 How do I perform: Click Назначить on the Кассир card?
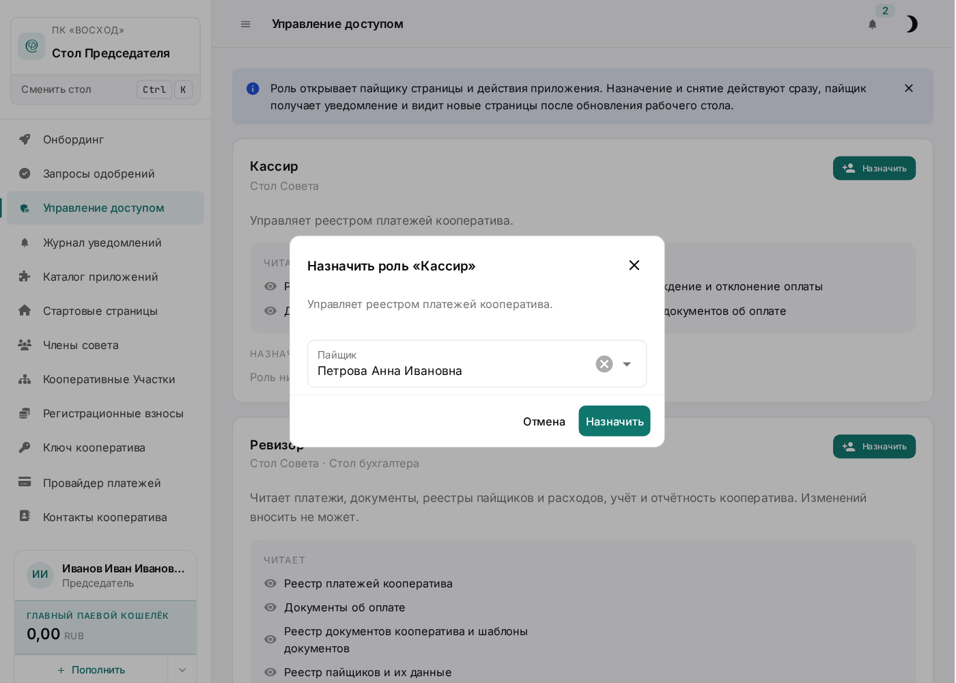(x=874, y=168)
